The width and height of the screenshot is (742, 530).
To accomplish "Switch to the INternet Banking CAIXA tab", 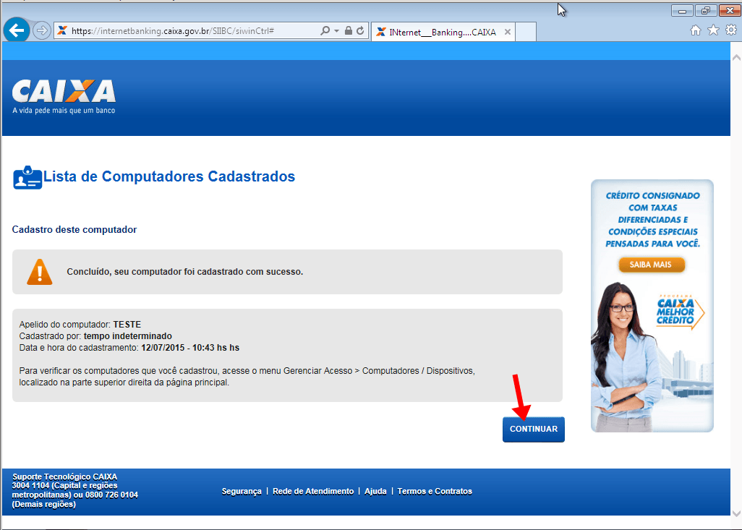I will pyautogui.click(x=442, y=33).
